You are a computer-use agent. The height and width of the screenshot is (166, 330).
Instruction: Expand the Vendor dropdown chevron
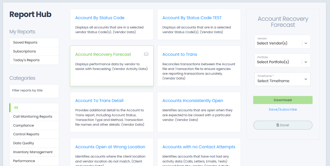(306, 43)
